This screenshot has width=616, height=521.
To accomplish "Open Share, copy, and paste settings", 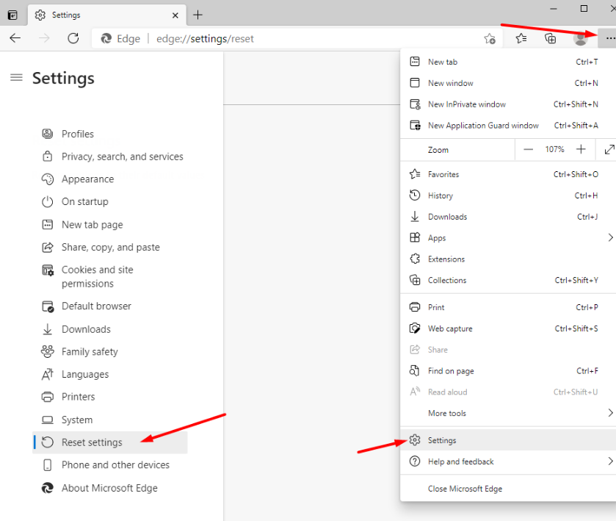I will click(110, 247).
